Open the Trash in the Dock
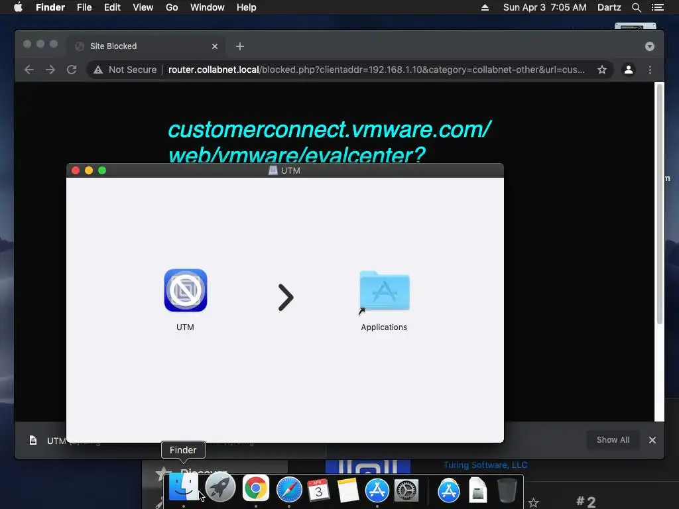Viewport: 679px width, 509px height. coord(507,490)
